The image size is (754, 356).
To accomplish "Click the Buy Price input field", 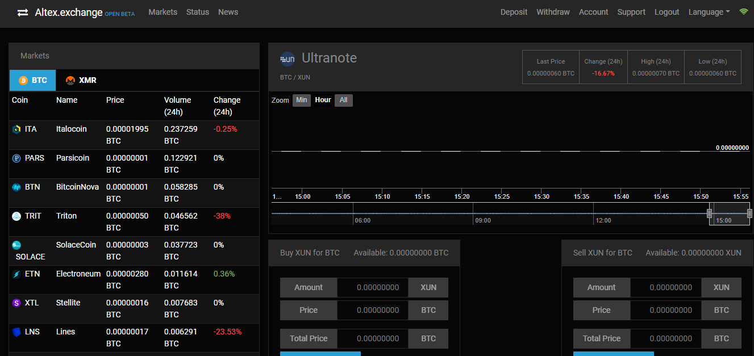I will (373, 311).
